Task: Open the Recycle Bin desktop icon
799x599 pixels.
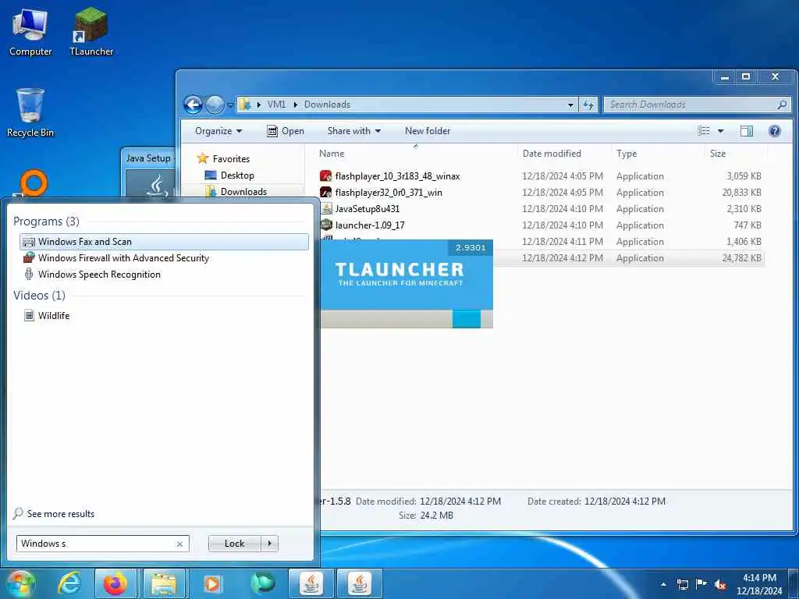Action: tap(30, 112)
